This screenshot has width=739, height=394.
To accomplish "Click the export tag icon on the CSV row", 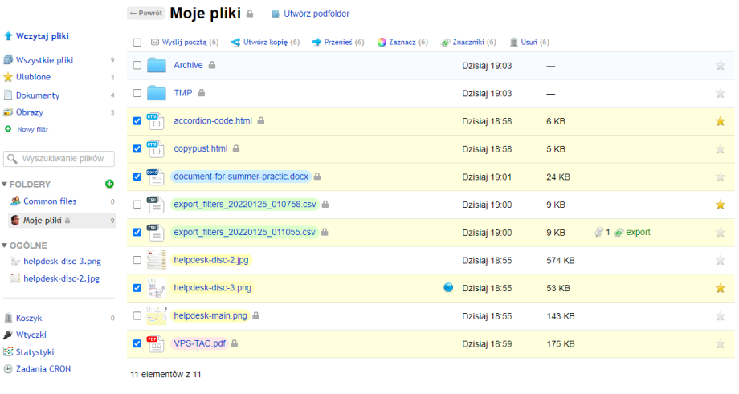I will click(x=619, y=233).
